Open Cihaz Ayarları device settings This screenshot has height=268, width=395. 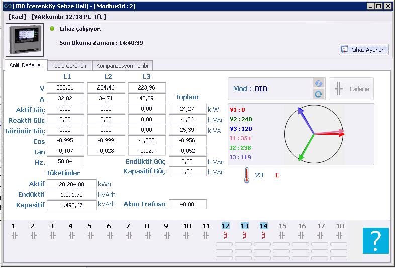[x=363, y=49]
